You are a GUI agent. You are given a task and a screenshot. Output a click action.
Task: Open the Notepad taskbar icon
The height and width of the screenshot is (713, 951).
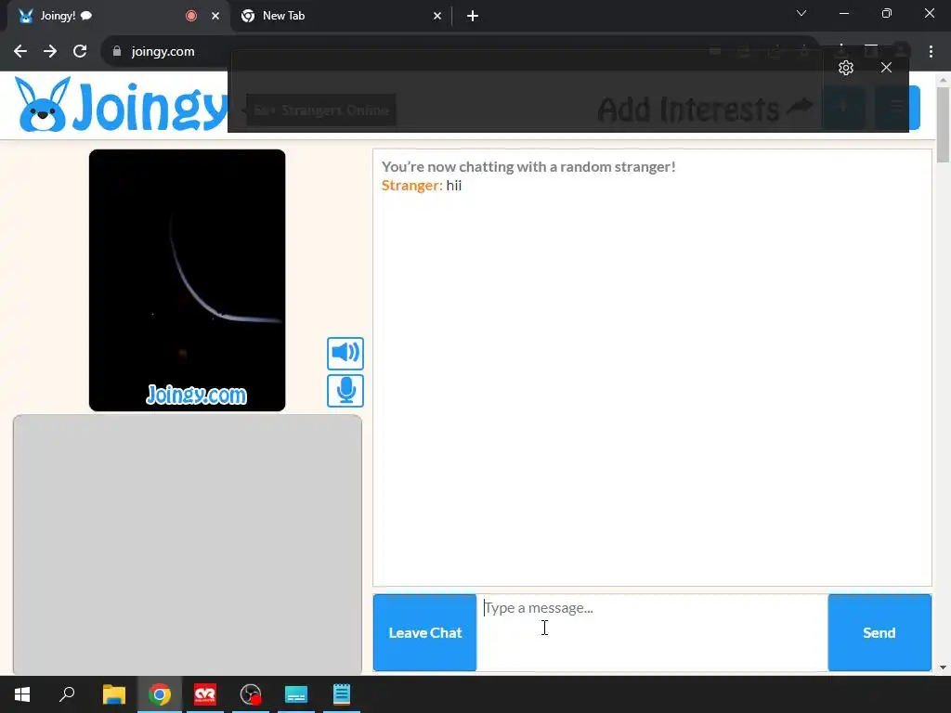(342, 694)
